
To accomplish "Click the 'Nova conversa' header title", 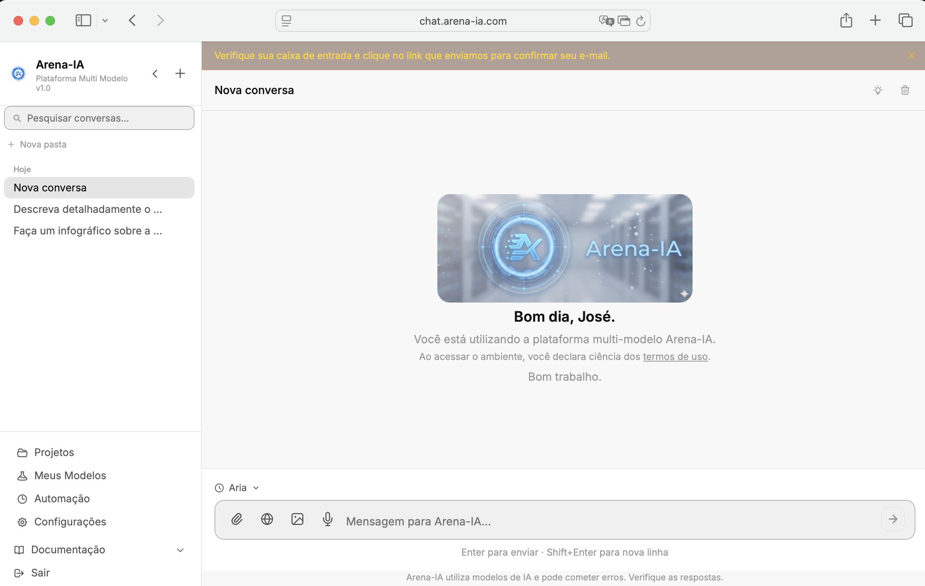I will (254, 90).
